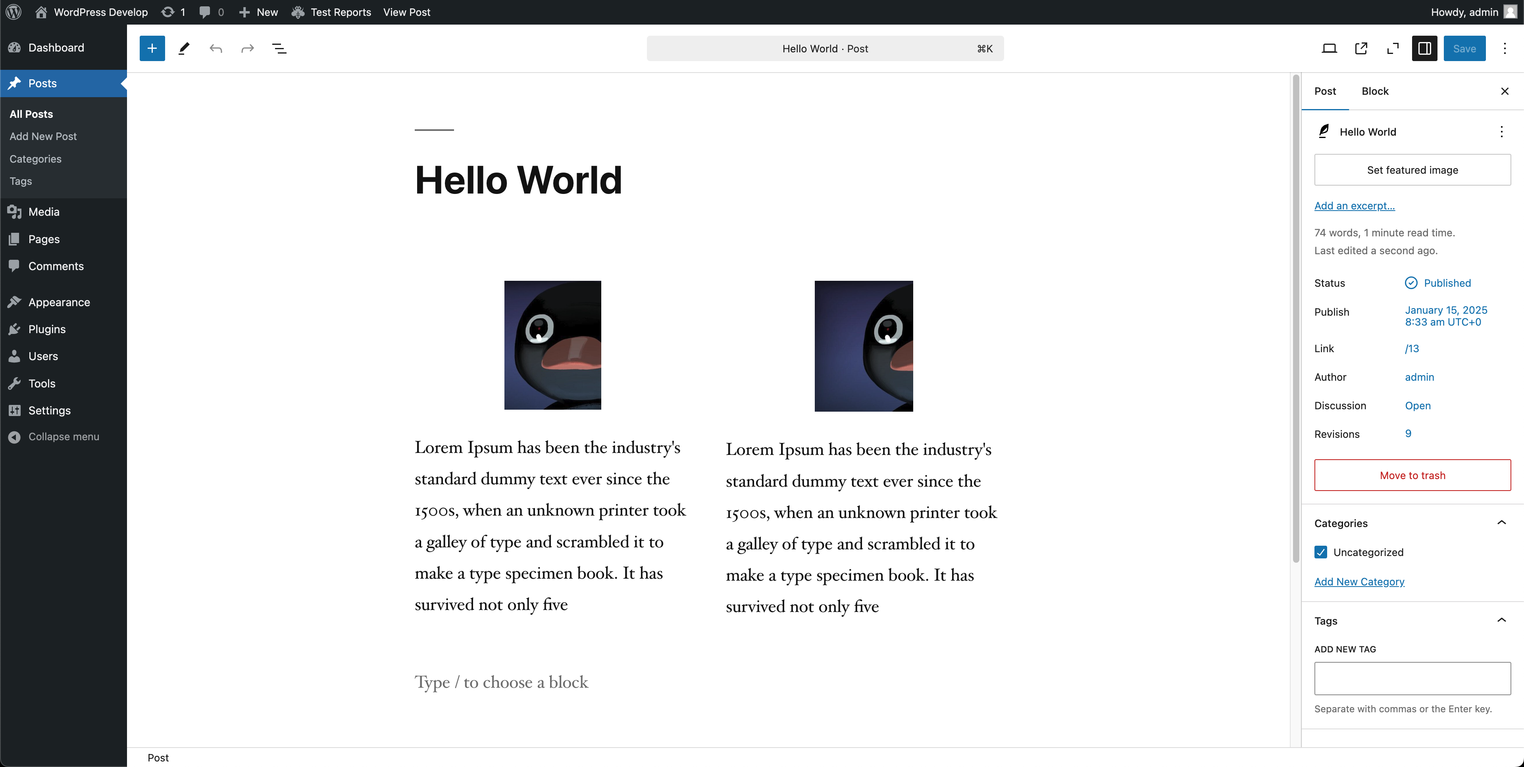Collapse the Tags panel chevron
Viewport: 1524px width, 767px height.
pyautogui.click(x=1501, y=620)
